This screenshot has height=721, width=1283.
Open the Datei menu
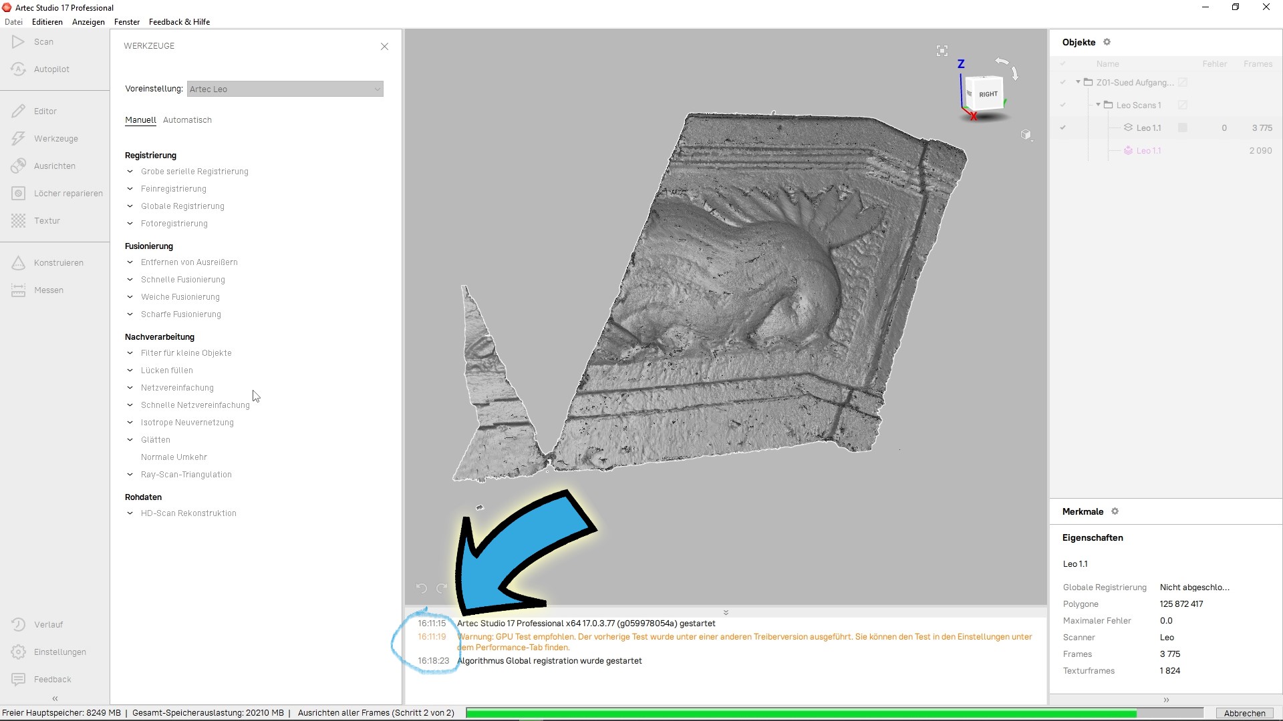point(13,22)
